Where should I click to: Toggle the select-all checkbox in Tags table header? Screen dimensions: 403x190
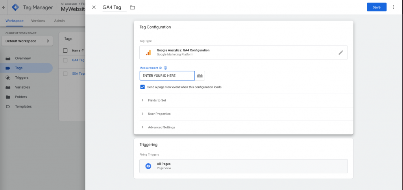coord(65,51)
